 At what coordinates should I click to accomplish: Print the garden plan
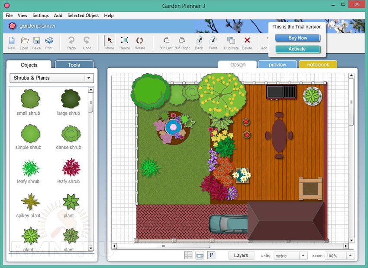tap(49, 42)
